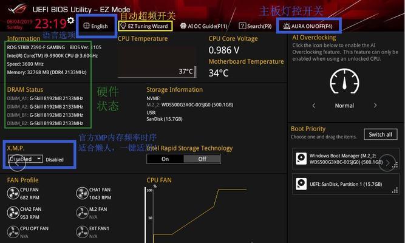Launch EZ Tuning Wizard

click(x=145, y=26)
